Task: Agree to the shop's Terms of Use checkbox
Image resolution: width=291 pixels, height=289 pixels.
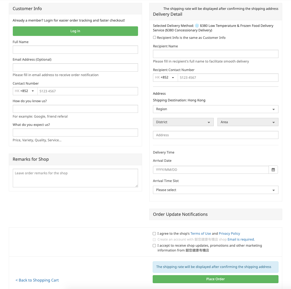Action: pyautogui.click(x=154, y=234)
